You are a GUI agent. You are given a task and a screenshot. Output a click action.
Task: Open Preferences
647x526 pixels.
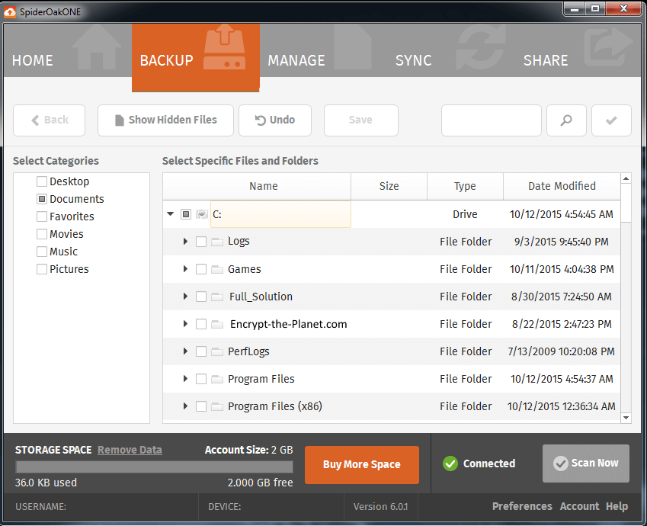tap(522, 506)
